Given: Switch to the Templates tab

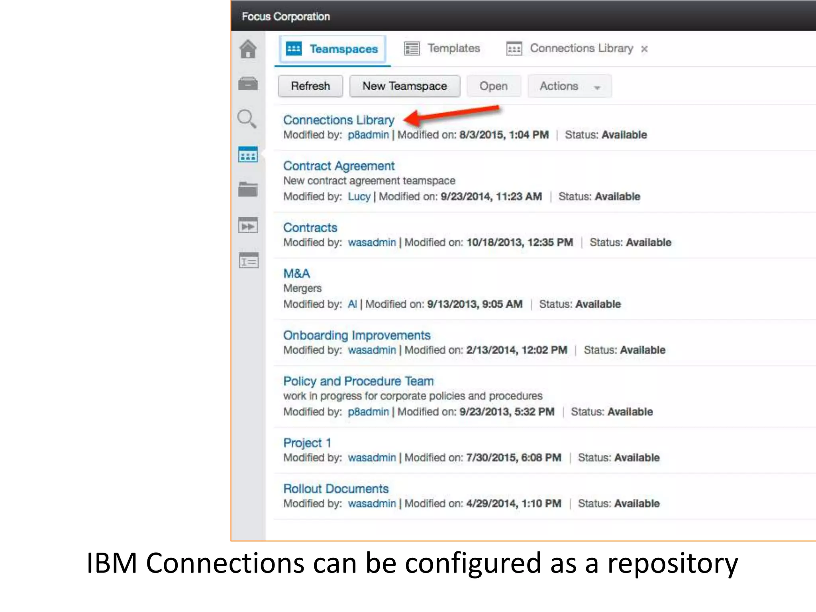Looking at the screenshot, I should [x=442, y=49].
